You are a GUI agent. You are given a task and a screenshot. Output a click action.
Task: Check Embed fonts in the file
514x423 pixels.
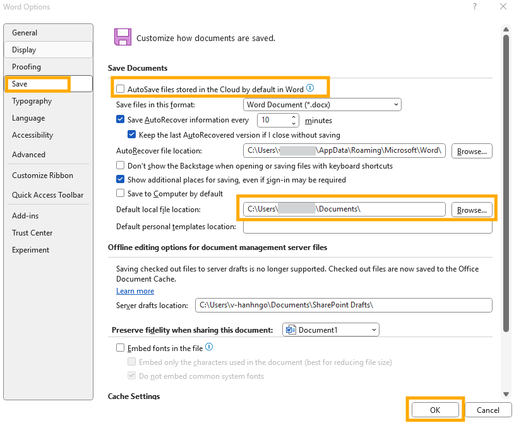tap(121, 348)
